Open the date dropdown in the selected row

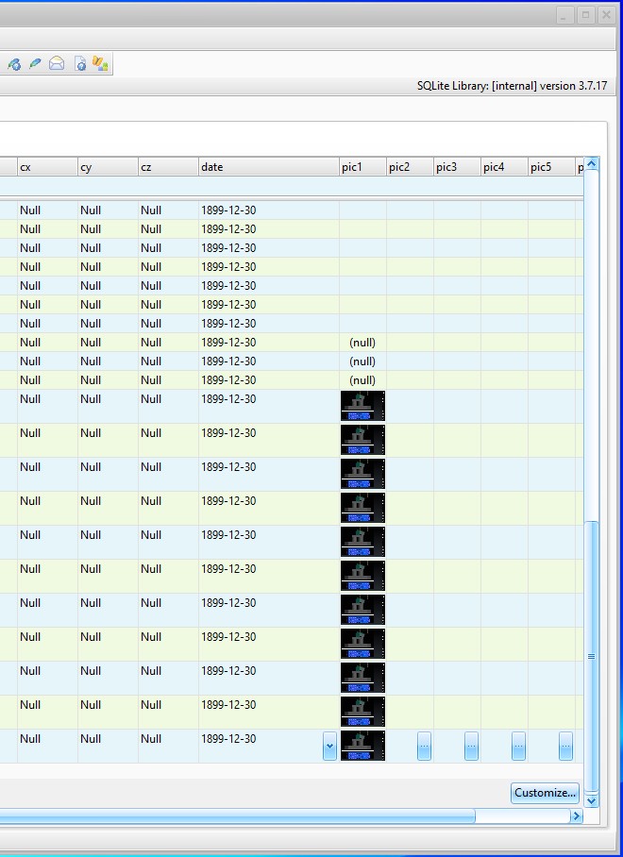click(x=329, y=746)
